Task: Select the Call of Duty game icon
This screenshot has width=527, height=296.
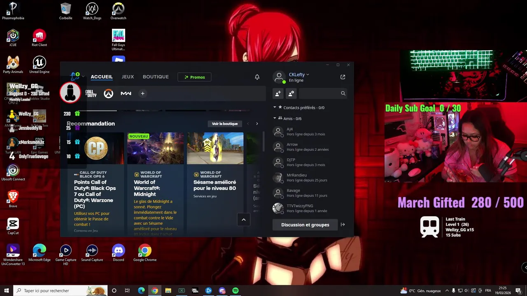Action: click(x=91, y=94)
